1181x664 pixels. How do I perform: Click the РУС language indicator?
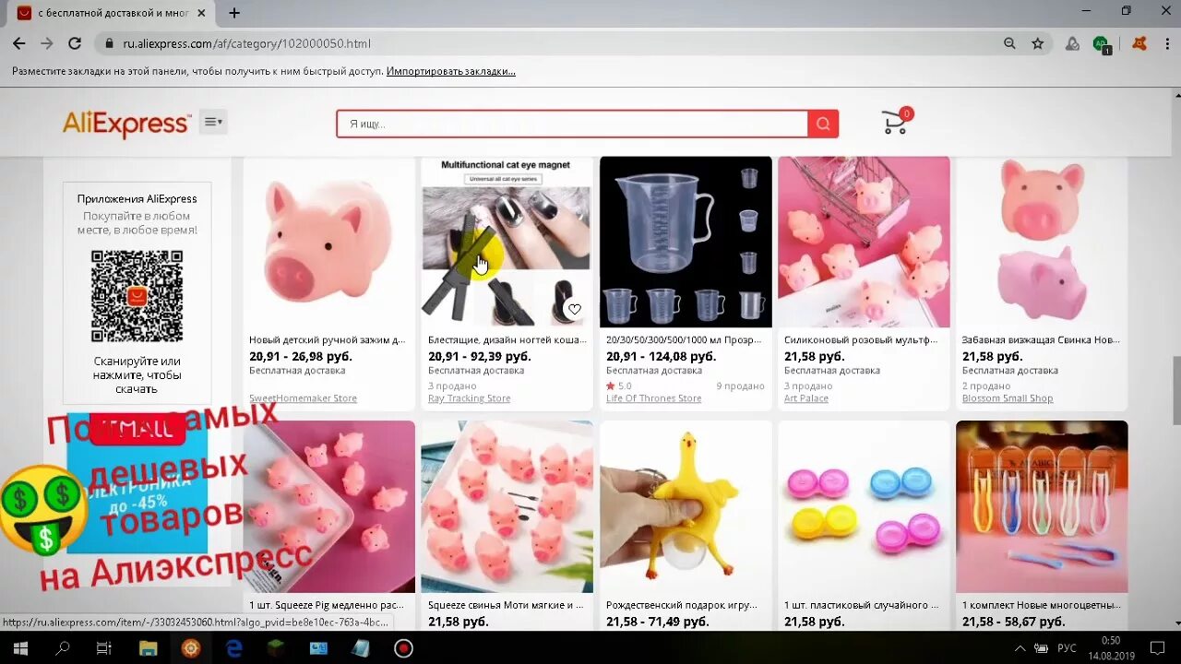click(x=1067, y=648)
